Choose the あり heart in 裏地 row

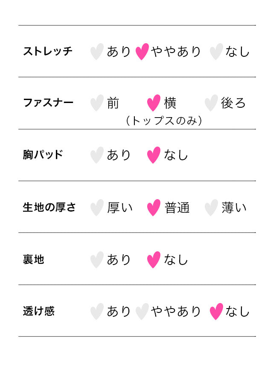[97, 260]
